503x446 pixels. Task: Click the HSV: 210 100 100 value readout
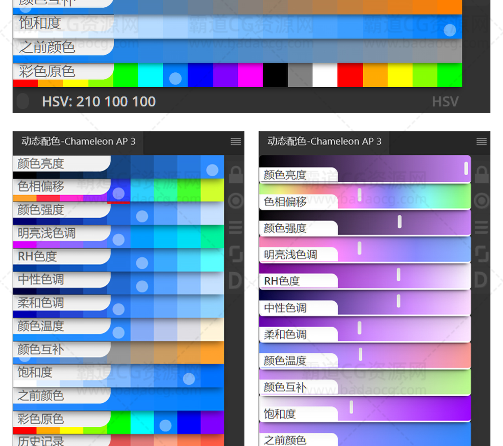[x=99, y=102]
